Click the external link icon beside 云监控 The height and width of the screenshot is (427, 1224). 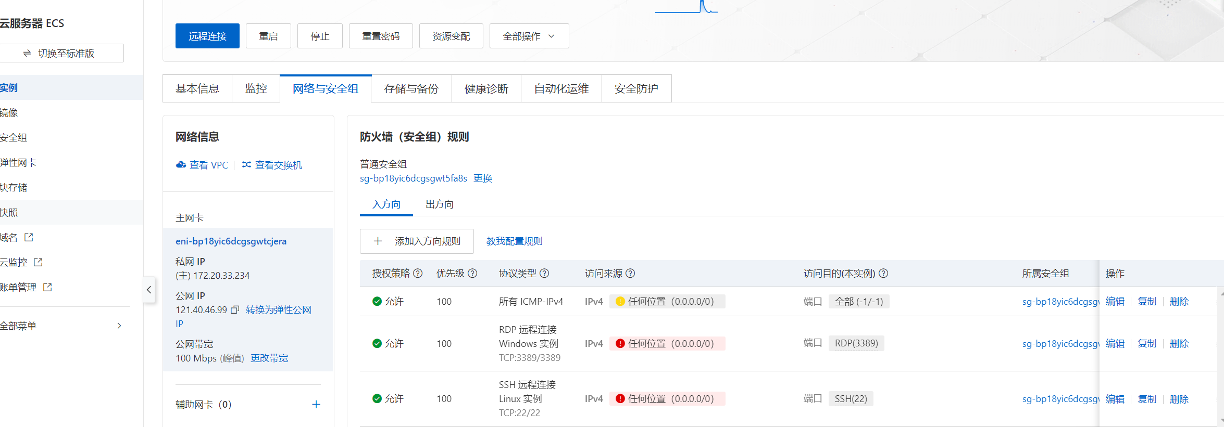coord(38,262)
